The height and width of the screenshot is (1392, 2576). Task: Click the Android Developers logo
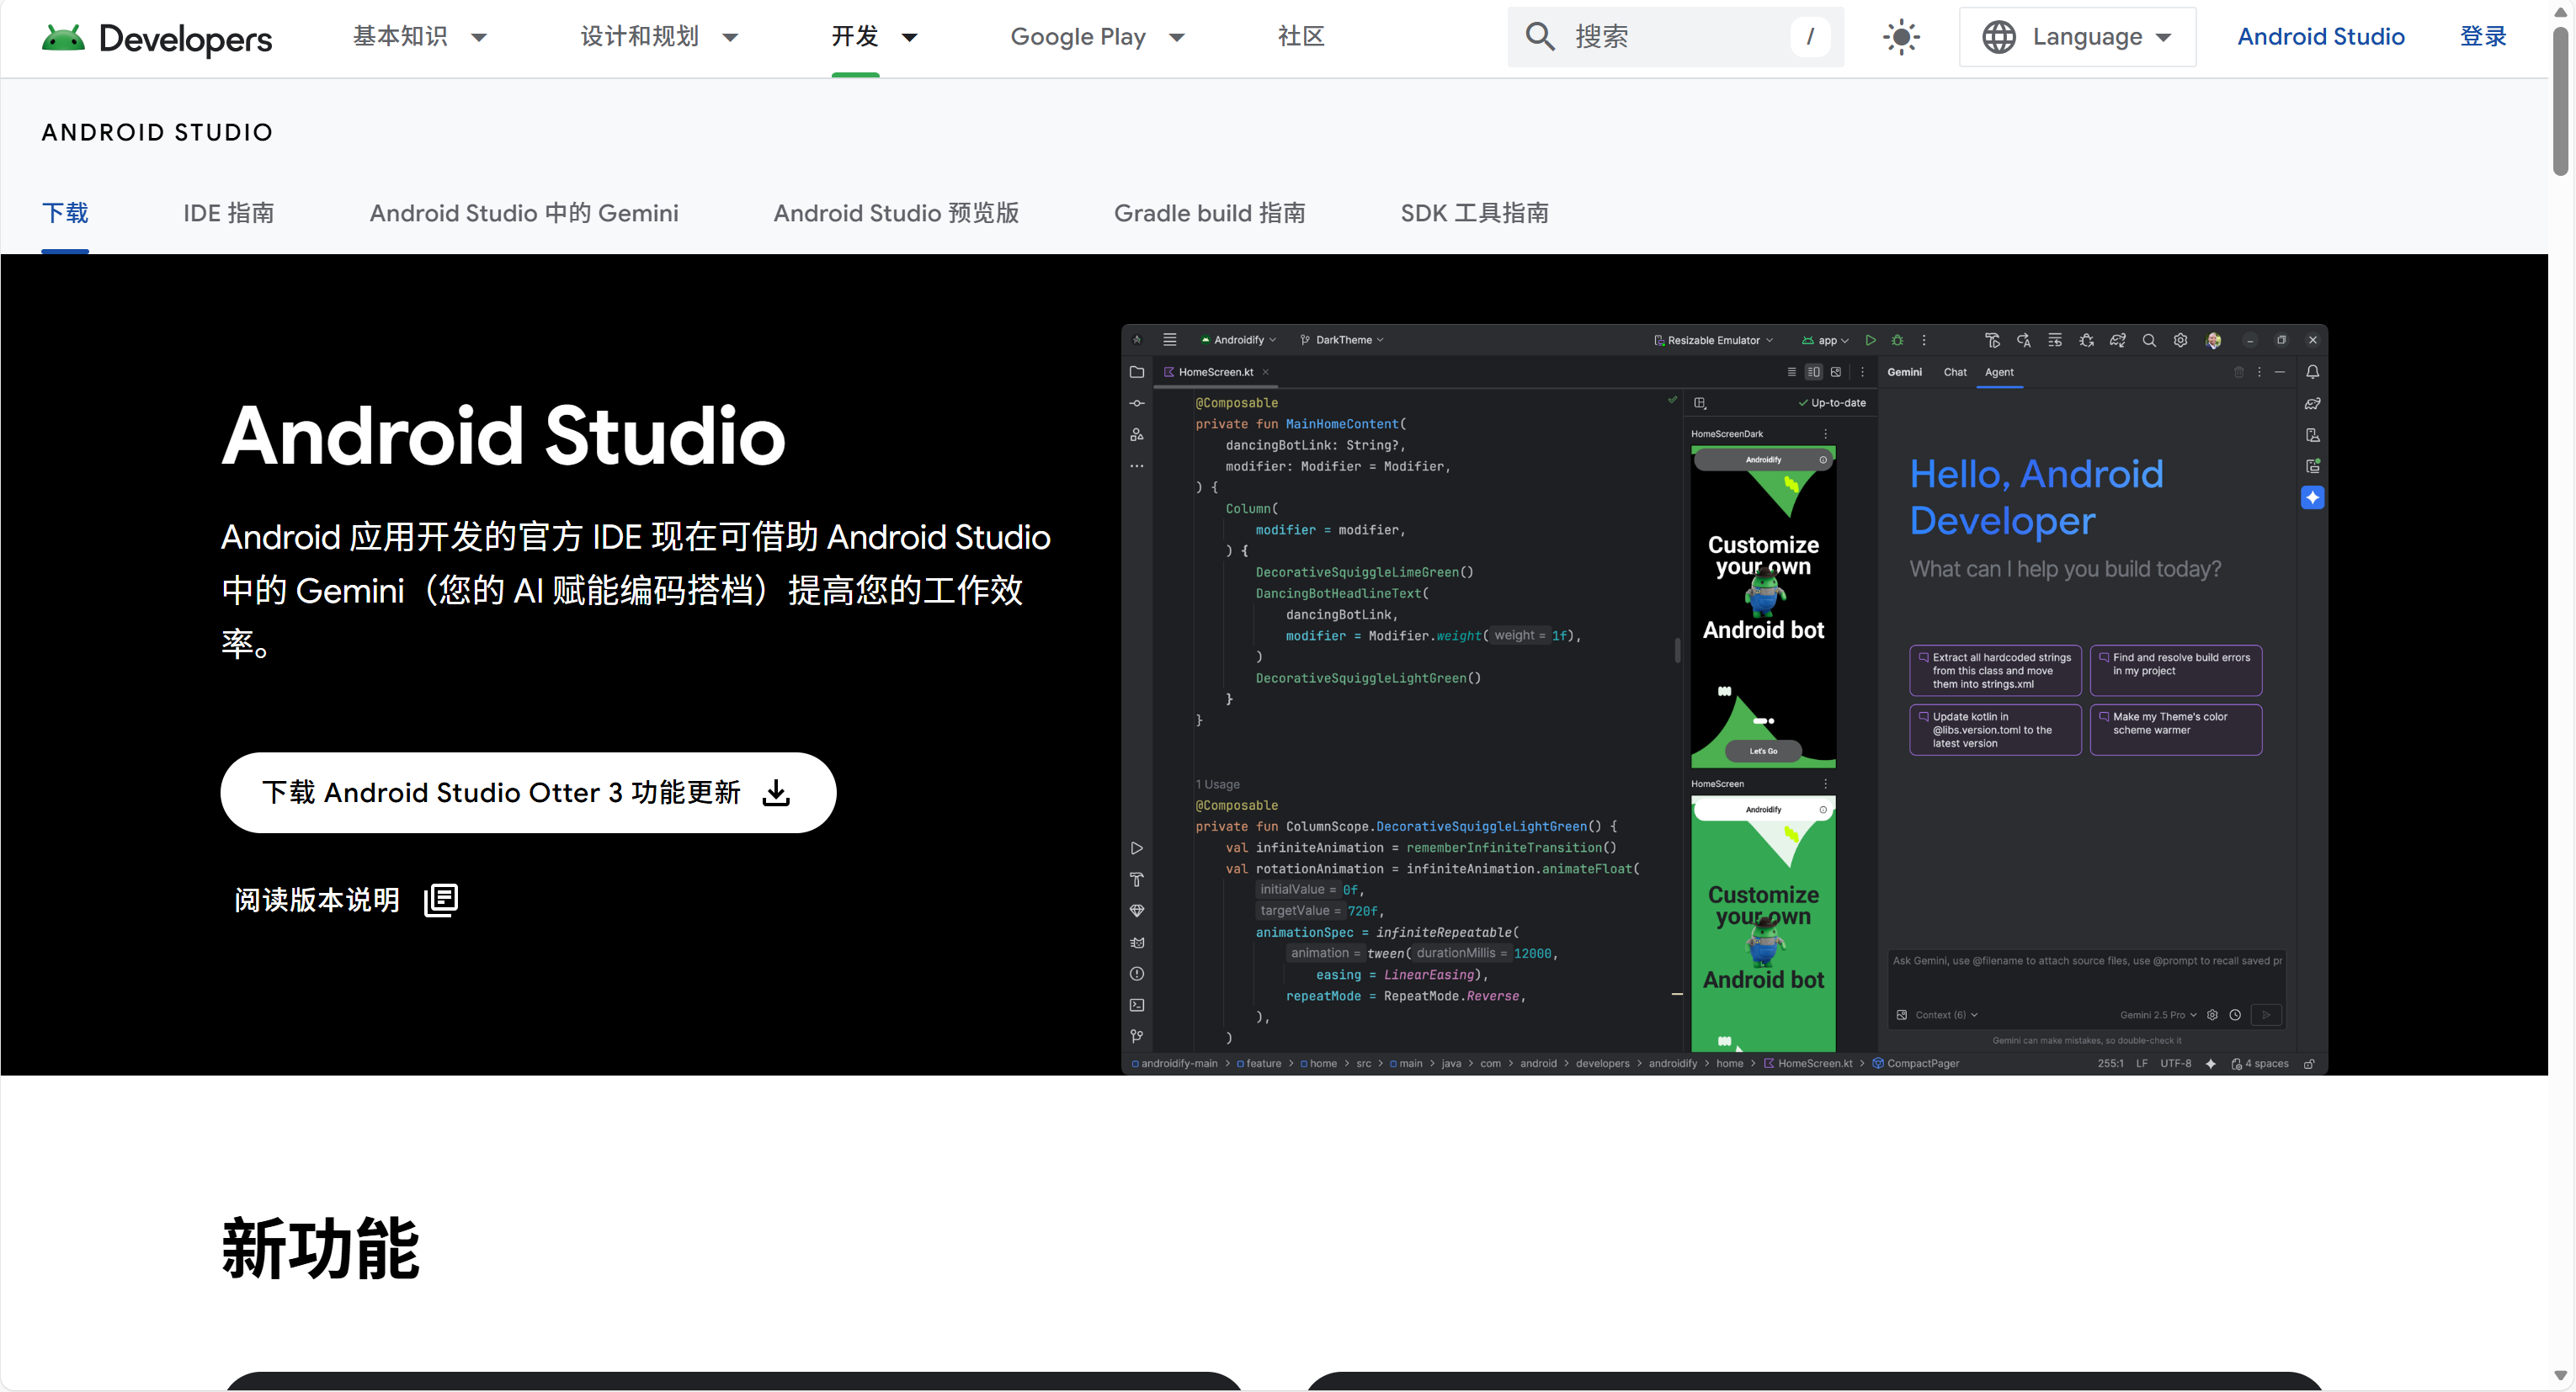(157, 38)
